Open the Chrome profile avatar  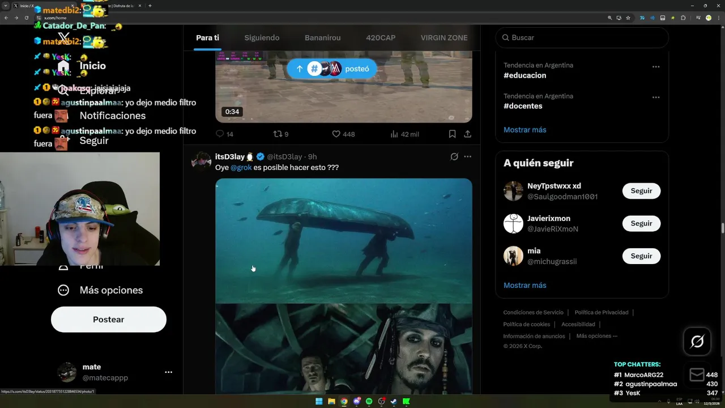[708, 18]
